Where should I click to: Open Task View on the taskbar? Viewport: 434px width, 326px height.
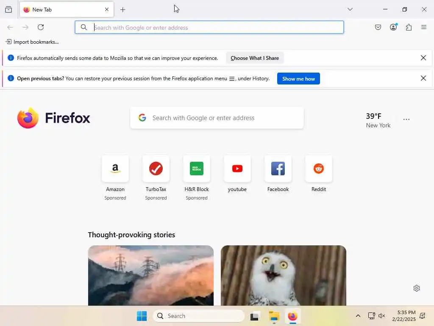coord(254,316)
